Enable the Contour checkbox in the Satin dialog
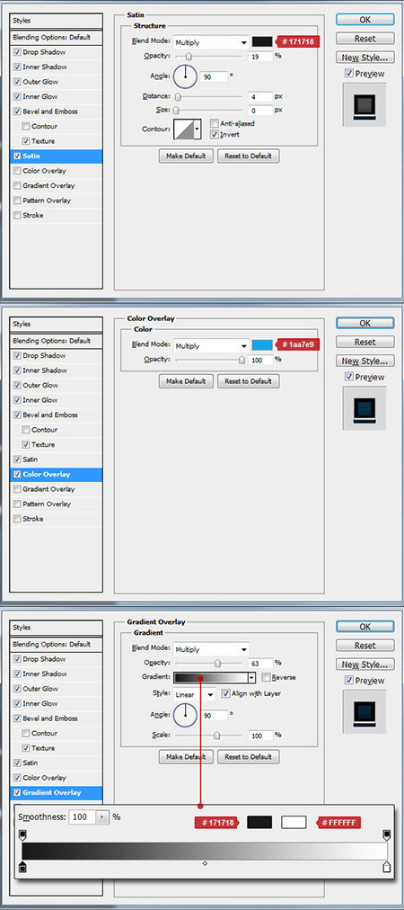This screenshot has height=910, width=404. [26, 126]
